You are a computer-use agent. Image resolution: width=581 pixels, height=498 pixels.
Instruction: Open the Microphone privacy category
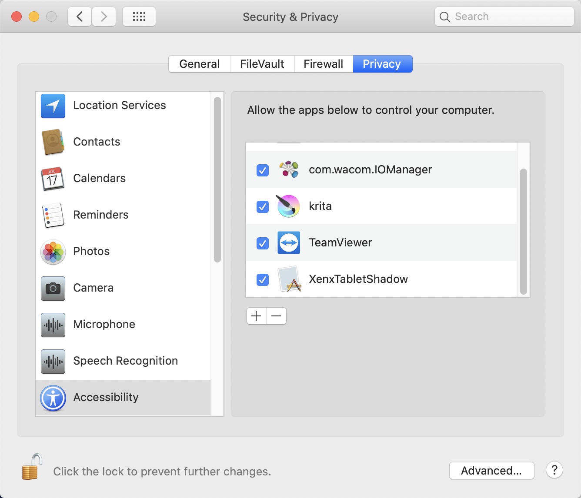click(x=104, y=325)
